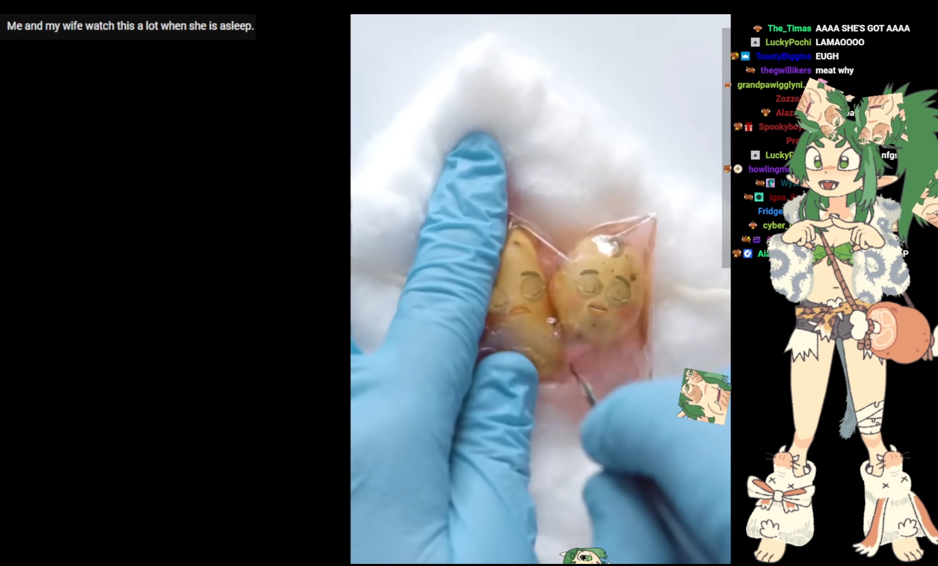Click the gift badge next to Spookyboy

(748, 127)
